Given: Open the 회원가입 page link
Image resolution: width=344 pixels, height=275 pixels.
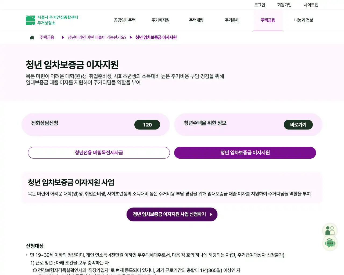Looking at the screenshot, I should (x=284, y=4).
